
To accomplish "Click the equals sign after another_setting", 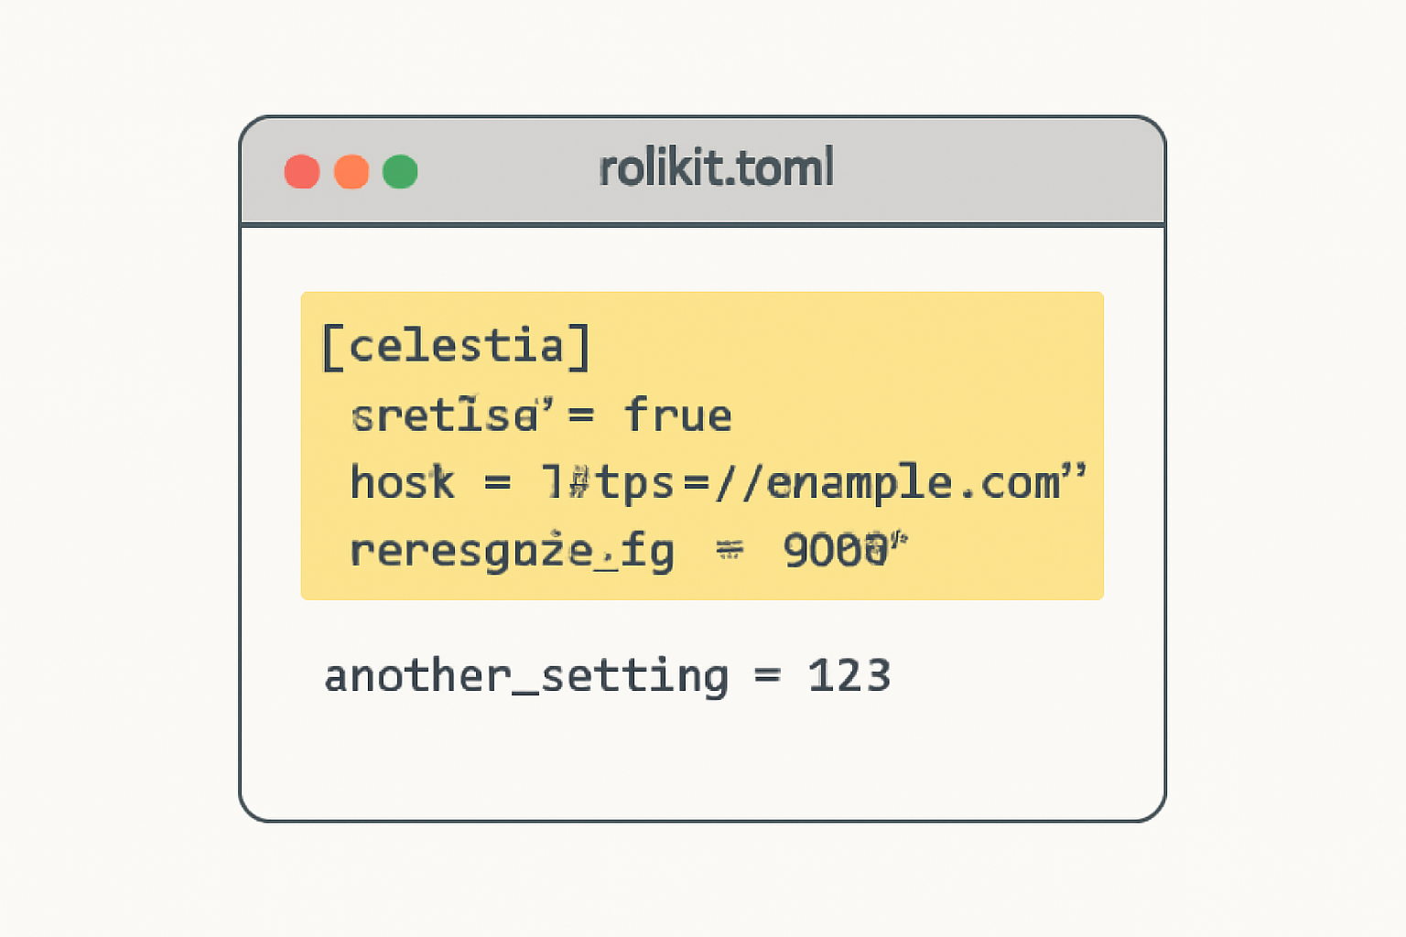I will click(767, 677).
